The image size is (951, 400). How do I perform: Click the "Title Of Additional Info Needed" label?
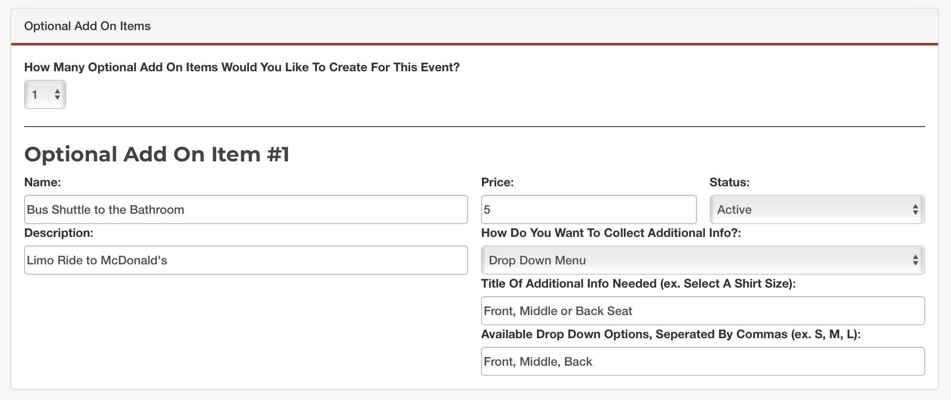(x=638, y=284)
